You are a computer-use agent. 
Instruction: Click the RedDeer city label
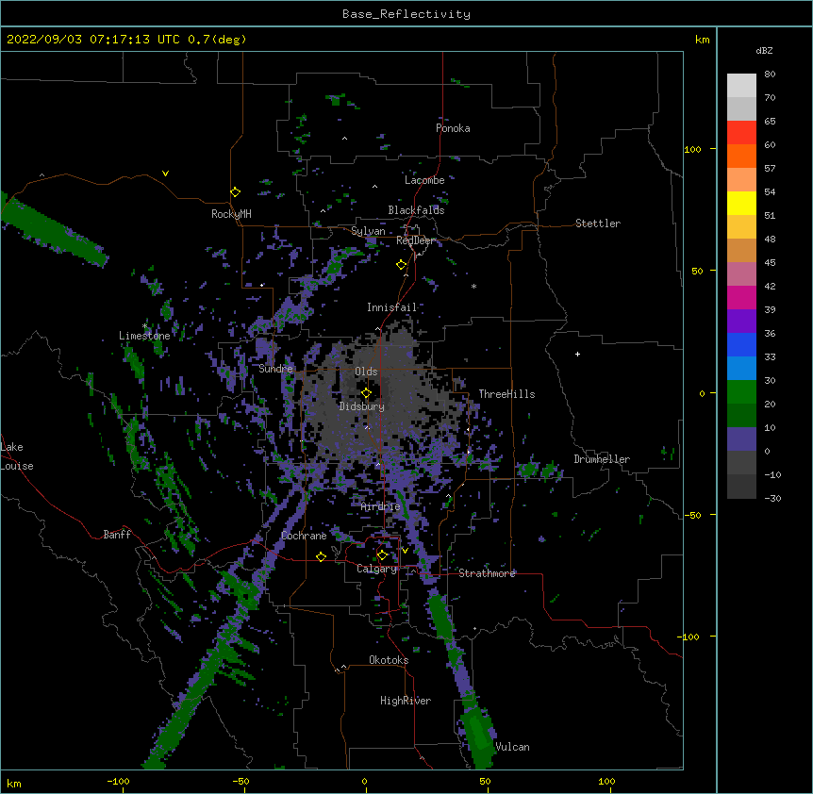click(415, 240)
